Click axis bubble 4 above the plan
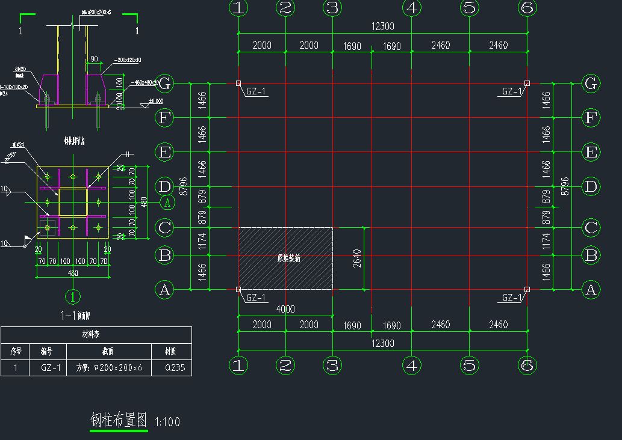Viewport: 622px width, 440px height. point(412,8)
